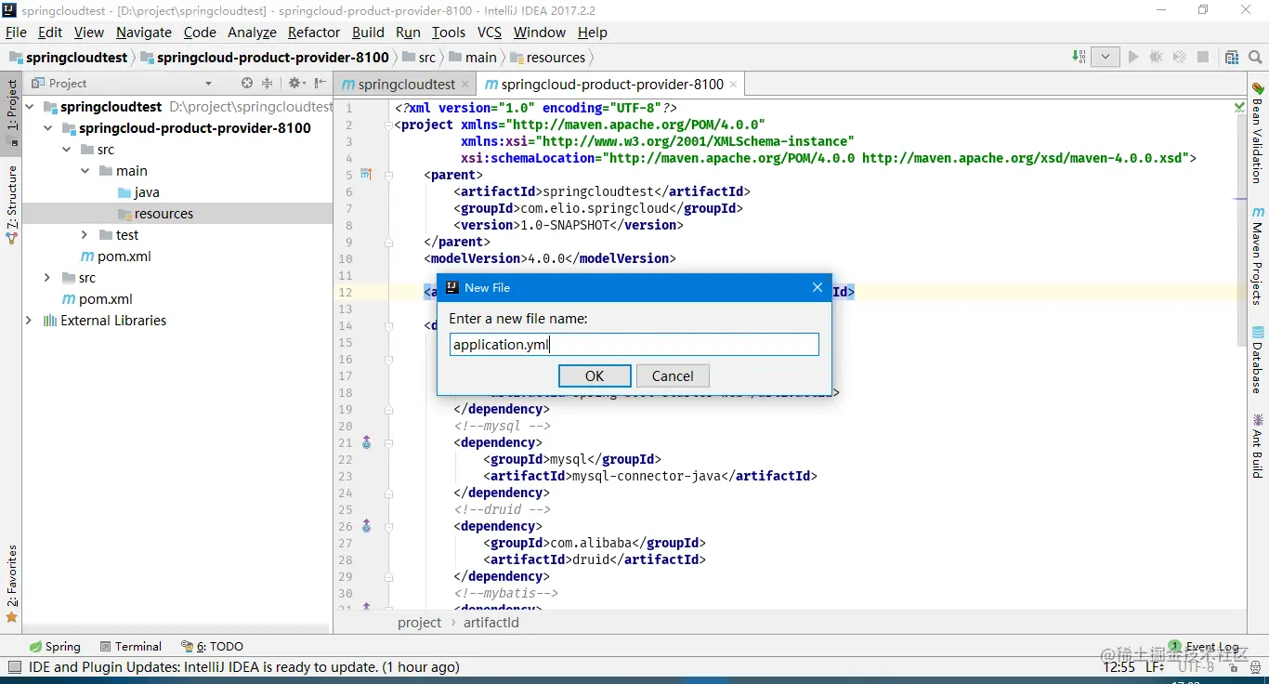Image resolution: width=1269 pixels, height=684 pixels.
Task: Close the springcloud-product-provider-8100 editor tab
Action: [733, 84]
